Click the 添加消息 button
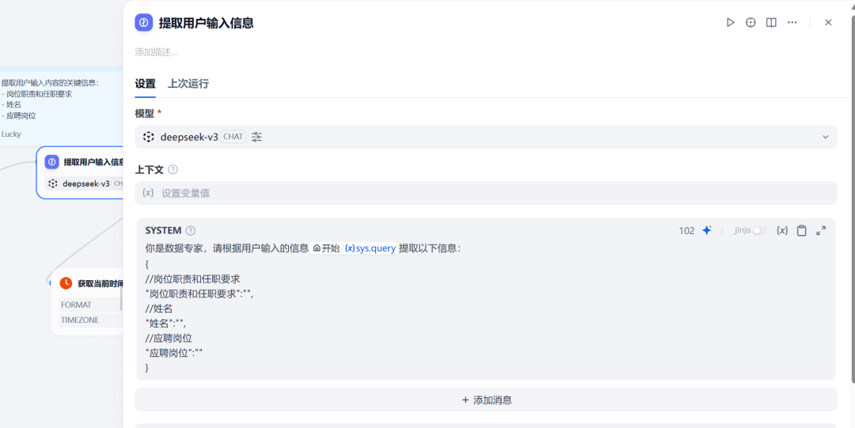855x428 pixels. tap(485, 400)
